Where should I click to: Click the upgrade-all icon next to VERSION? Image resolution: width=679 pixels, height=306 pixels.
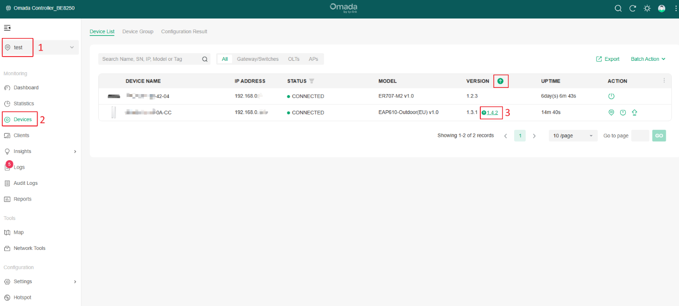pyautogui.click(x=500, y=81)
